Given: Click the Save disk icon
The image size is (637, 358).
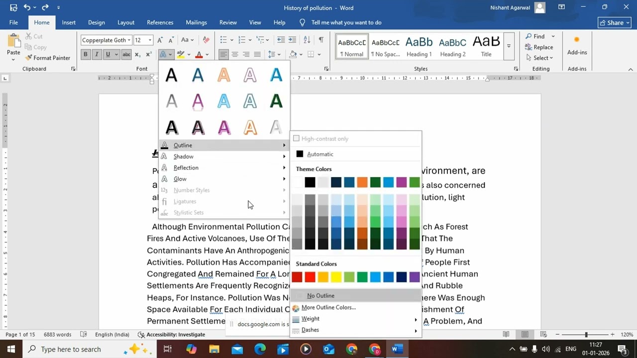Looking at the screenshot, I should coord(13,7).
